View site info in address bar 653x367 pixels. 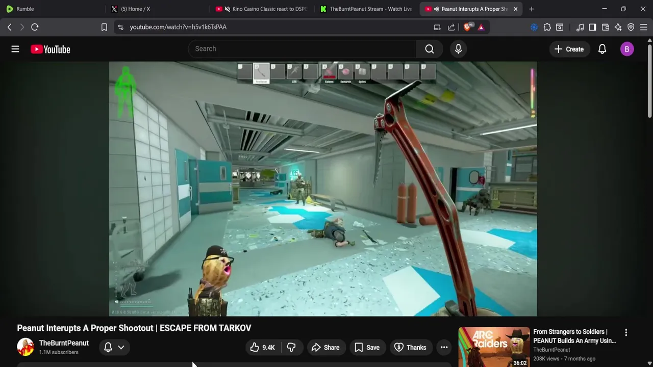pyautogui.click(x=120, y=27)
